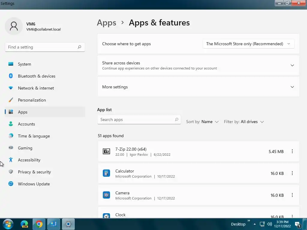Open the Camera three-dot options menu

click(292, 195)
